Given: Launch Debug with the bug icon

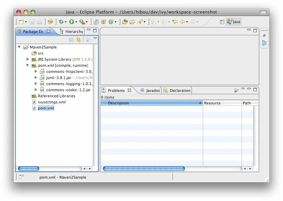Looking at the screenshot, I should tap(61, 22).
